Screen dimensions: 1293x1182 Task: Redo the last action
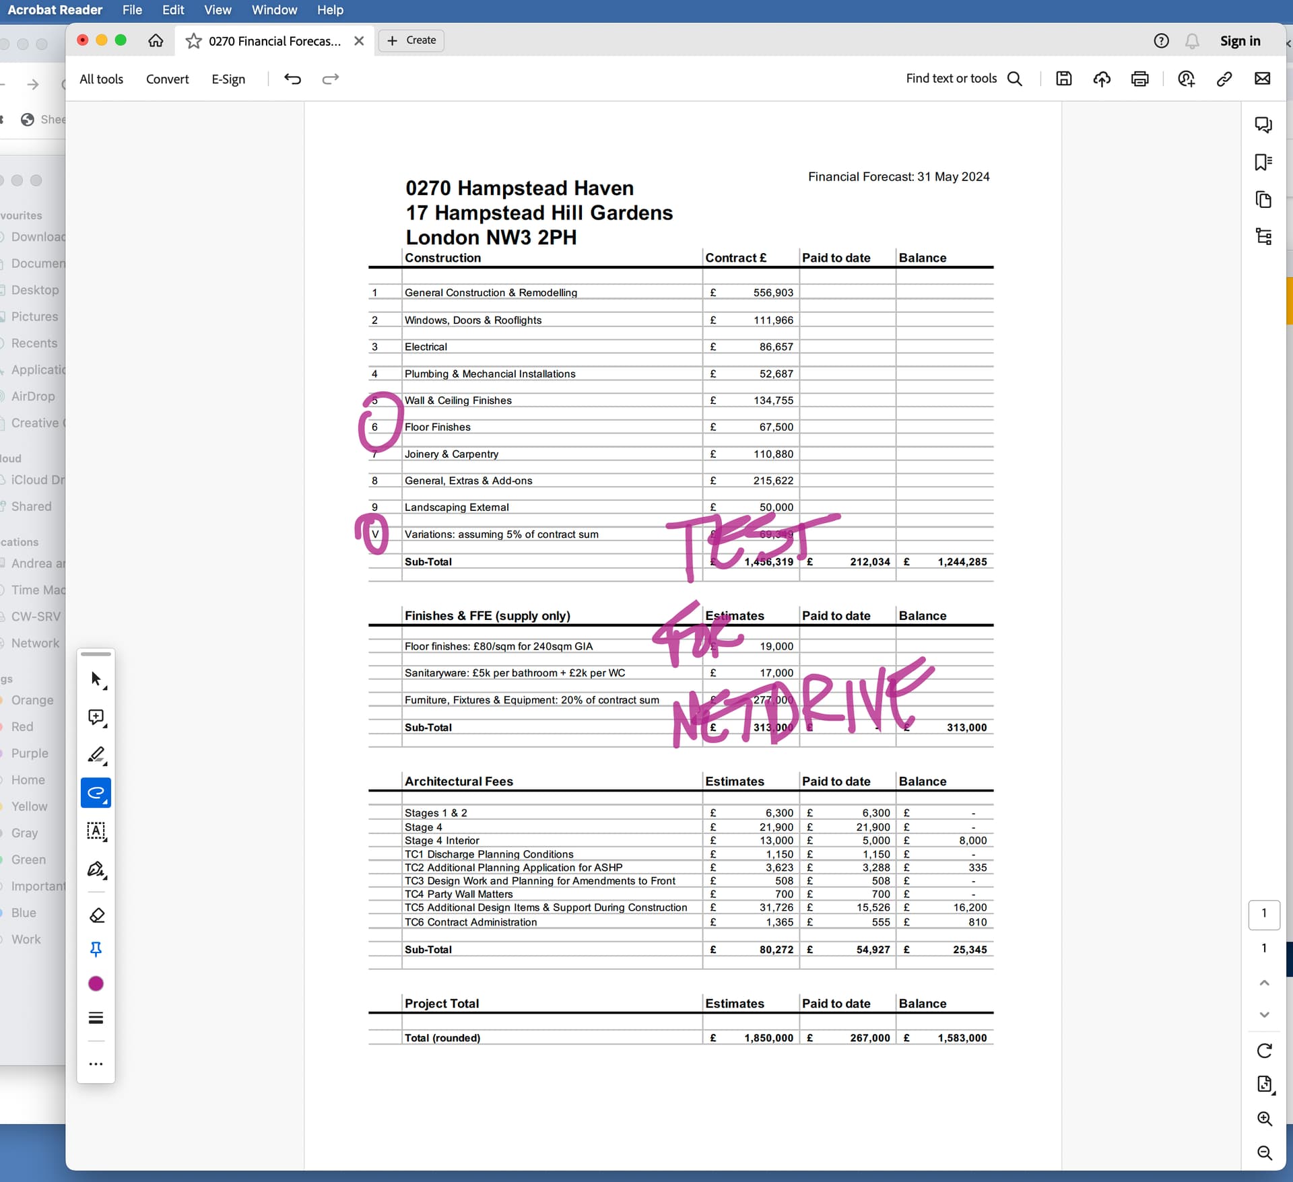coord(331,79)
